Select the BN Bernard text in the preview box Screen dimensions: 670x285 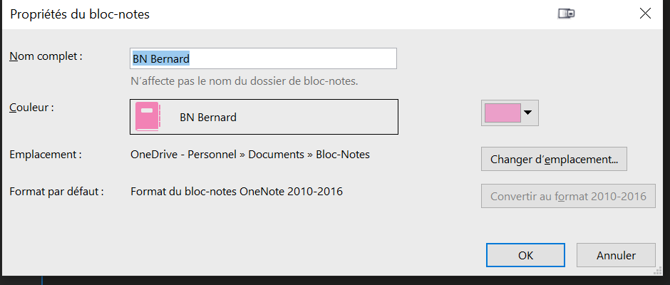click(x=208, y=117)
